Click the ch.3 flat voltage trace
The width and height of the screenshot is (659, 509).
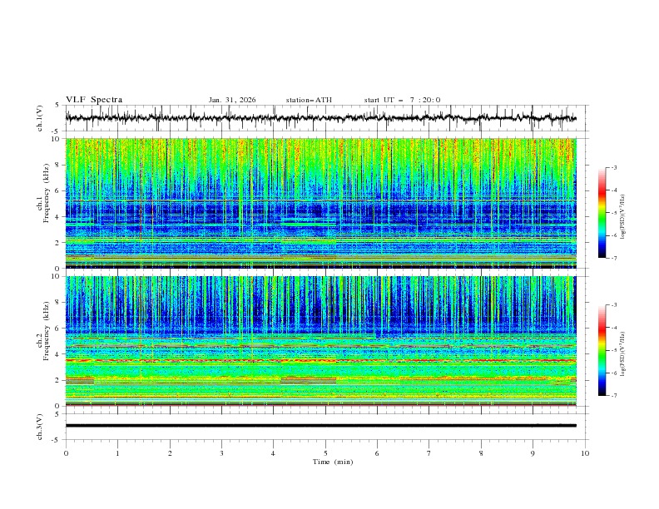[x=320, y=426]
